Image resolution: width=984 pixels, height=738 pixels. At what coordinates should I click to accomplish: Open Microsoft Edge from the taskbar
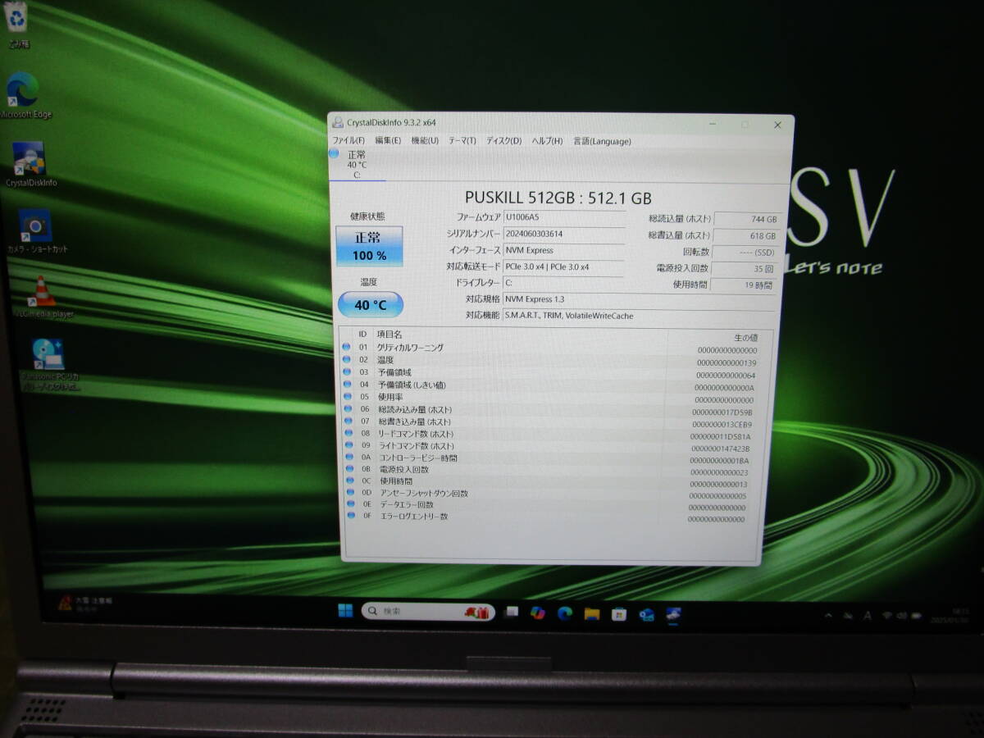pyautogui.click(x=564, y=613)
